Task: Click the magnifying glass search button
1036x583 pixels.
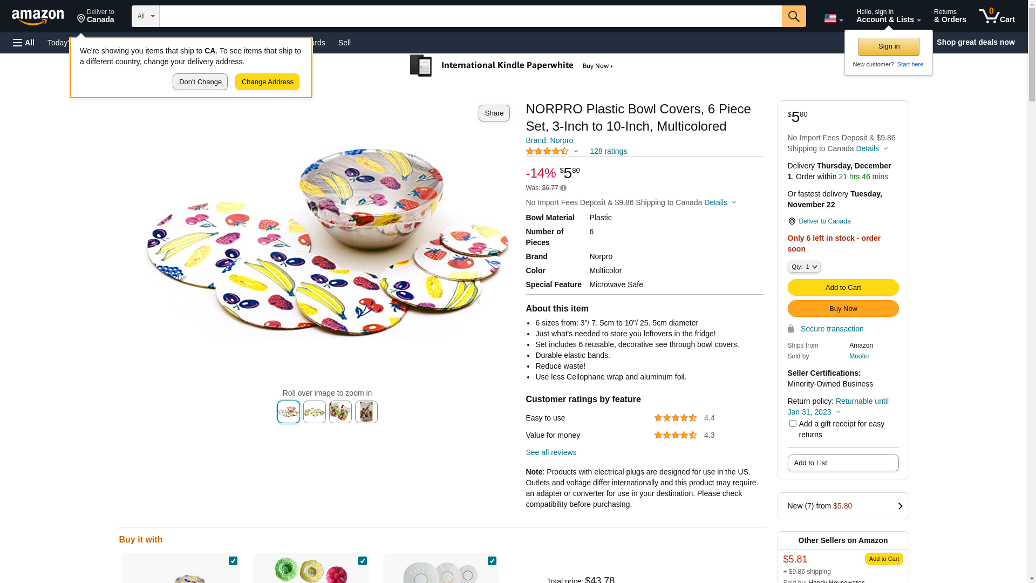Action: coord(793,16)
